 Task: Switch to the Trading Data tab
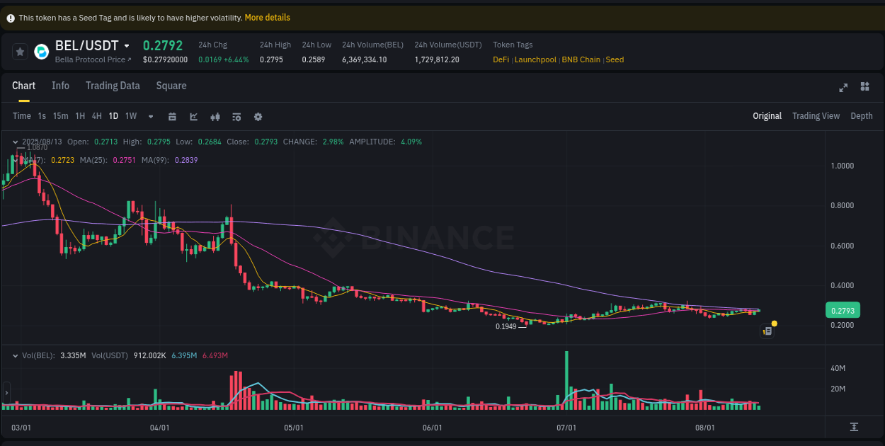pos(113,85)
